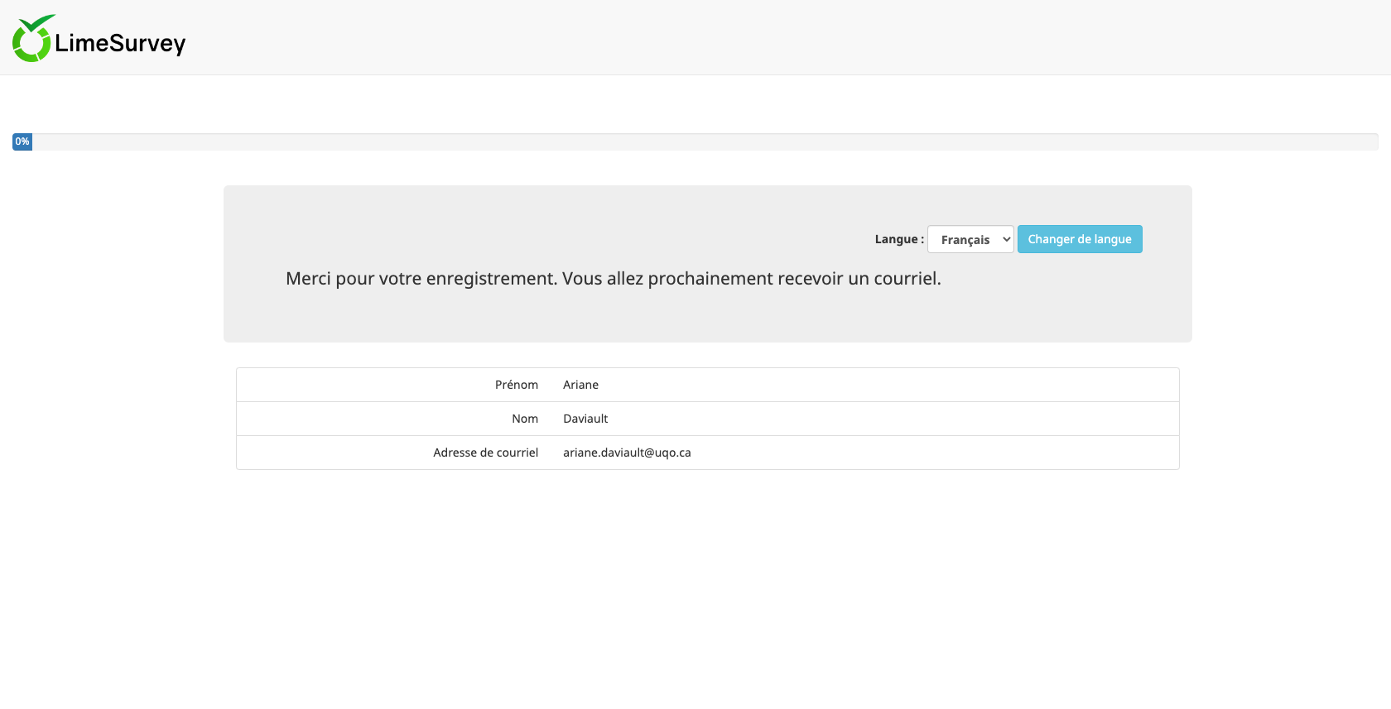Click the green LimeSurvey lime logo icon
The image size is (1391, 709).
32,39
